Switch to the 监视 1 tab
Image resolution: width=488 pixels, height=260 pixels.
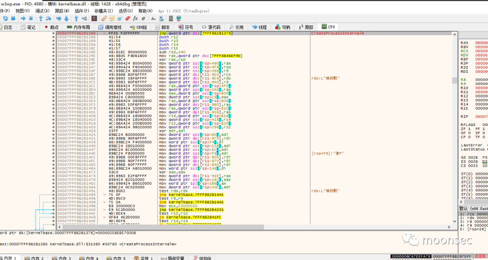[144, 258]
